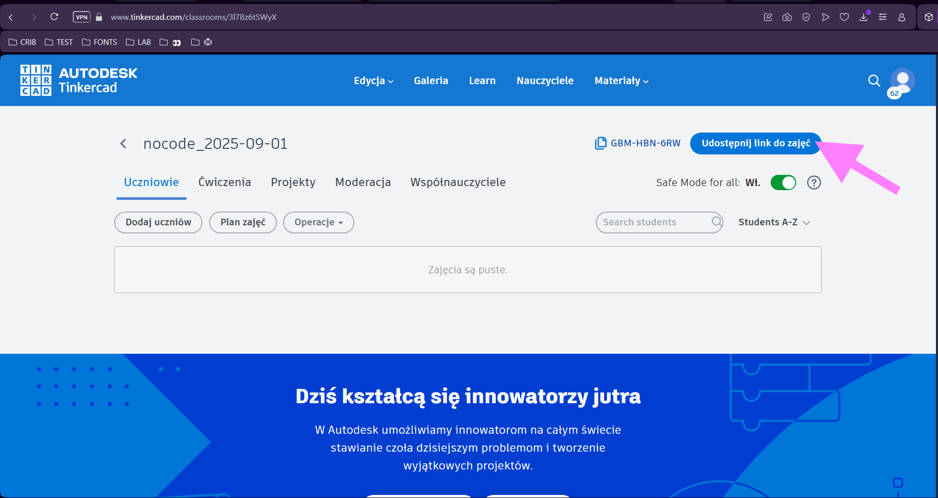Click the heart favorites icon in toolbar
938x498 pixels.
coord(844,17)
